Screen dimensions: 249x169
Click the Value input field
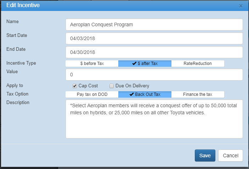pos(154,75)
